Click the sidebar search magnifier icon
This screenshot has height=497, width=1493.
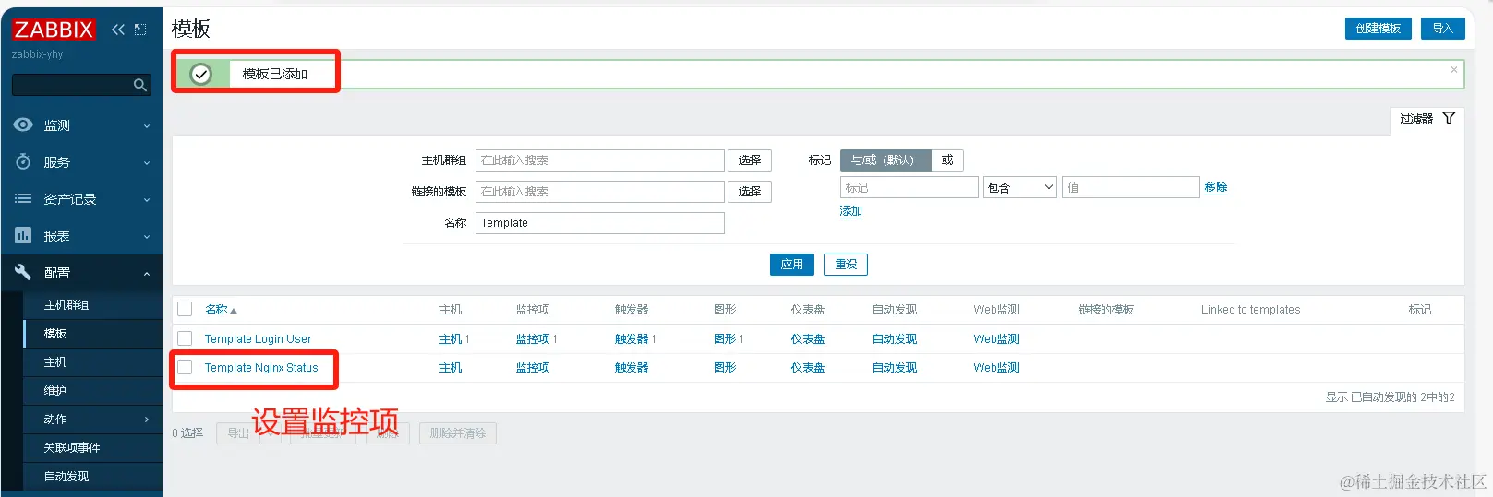140,85
